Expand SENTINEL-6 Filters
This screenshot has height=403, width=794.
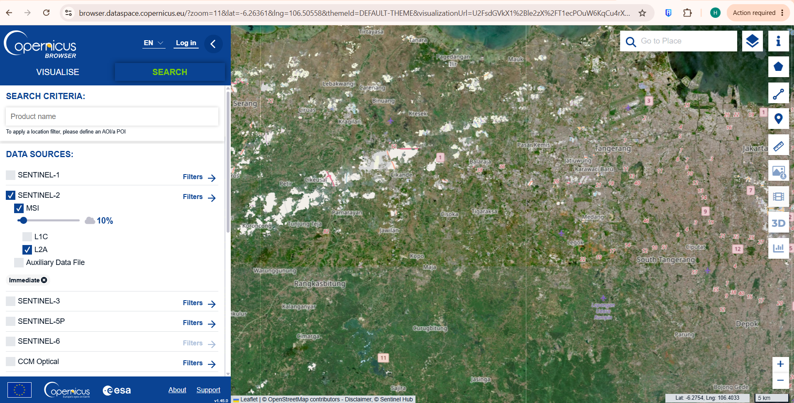pos(200,343)
